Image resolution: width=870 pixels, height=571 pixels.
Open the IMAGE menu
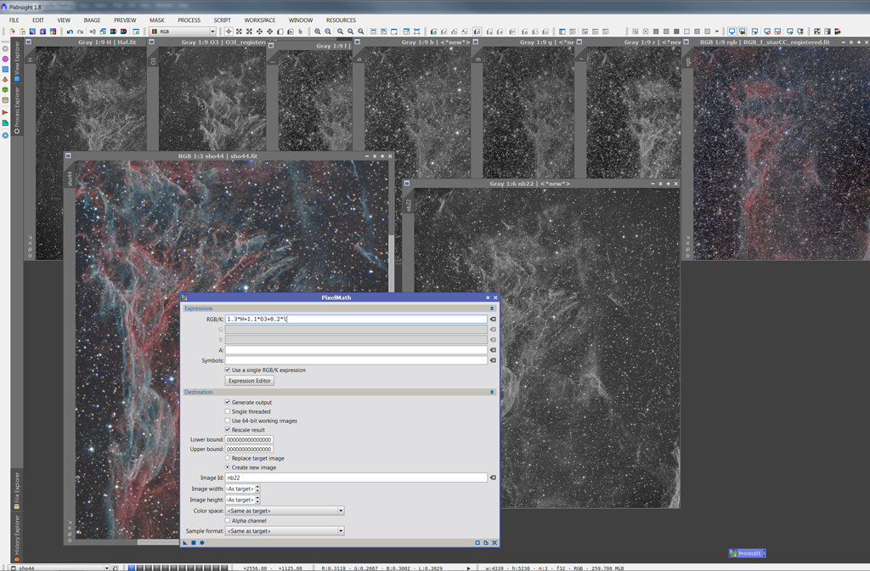tap(92, 20)
